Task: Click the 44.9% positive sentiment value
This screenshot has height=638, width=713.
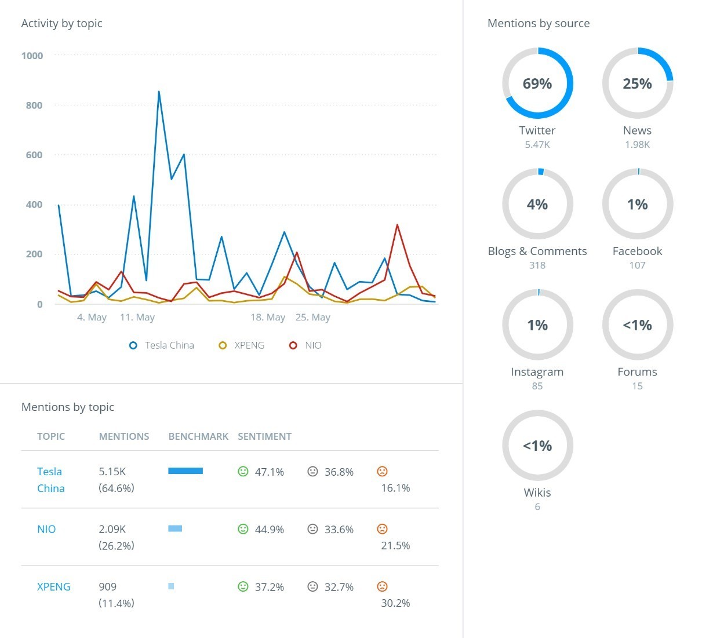Action: [x=270, y=530]
